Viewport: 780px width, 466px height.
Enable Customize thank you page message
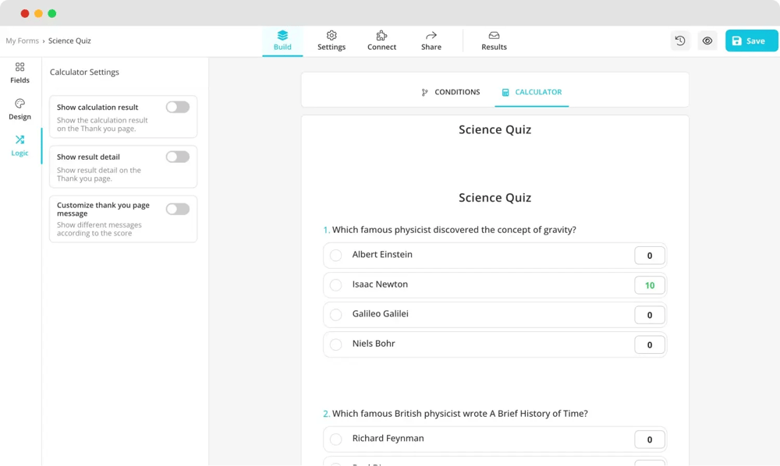point(178,209)
